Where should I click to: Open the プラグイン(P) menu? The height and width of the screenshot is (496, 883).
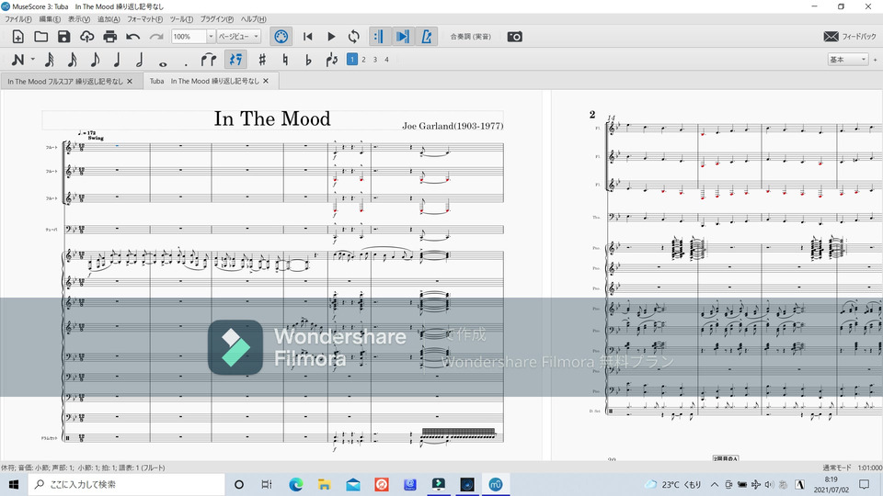217,19
